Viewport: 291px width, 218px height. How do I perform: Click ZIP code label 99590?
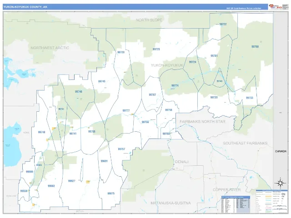[x=29, y=172]
